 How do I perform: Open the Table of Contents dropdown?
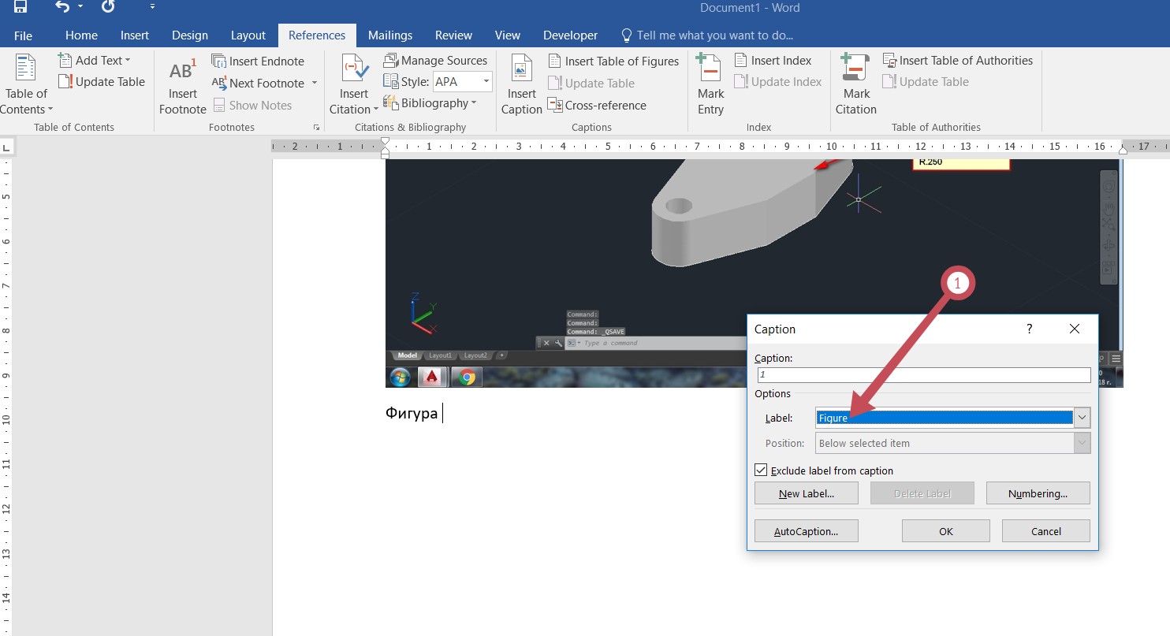pos(26,109)
